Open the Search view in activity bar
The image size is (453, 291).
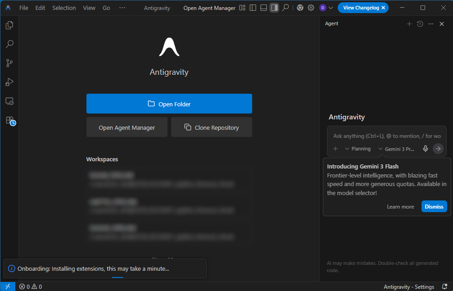[x=9, y=44]
